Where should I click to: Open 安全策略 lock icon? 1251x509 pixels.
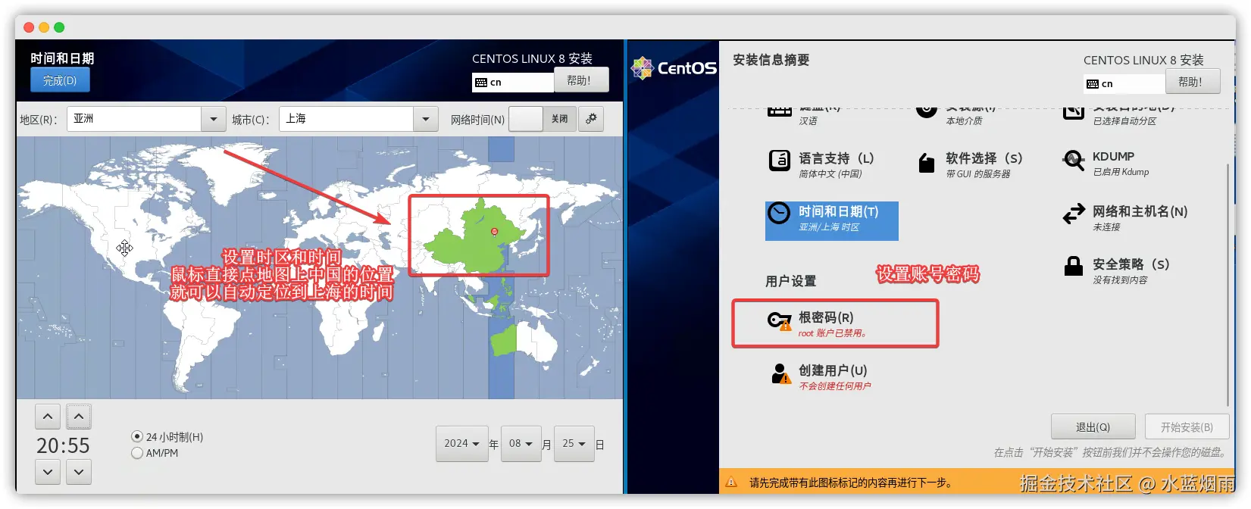pos(1074,266)
